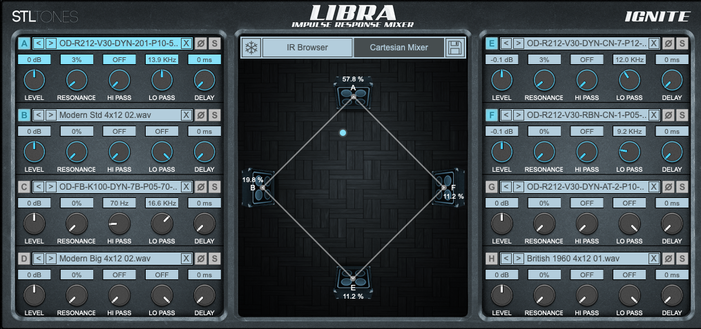Screen dimensions: 701x329
Task: Load previous IR in slot B
Action: point(39,115)
